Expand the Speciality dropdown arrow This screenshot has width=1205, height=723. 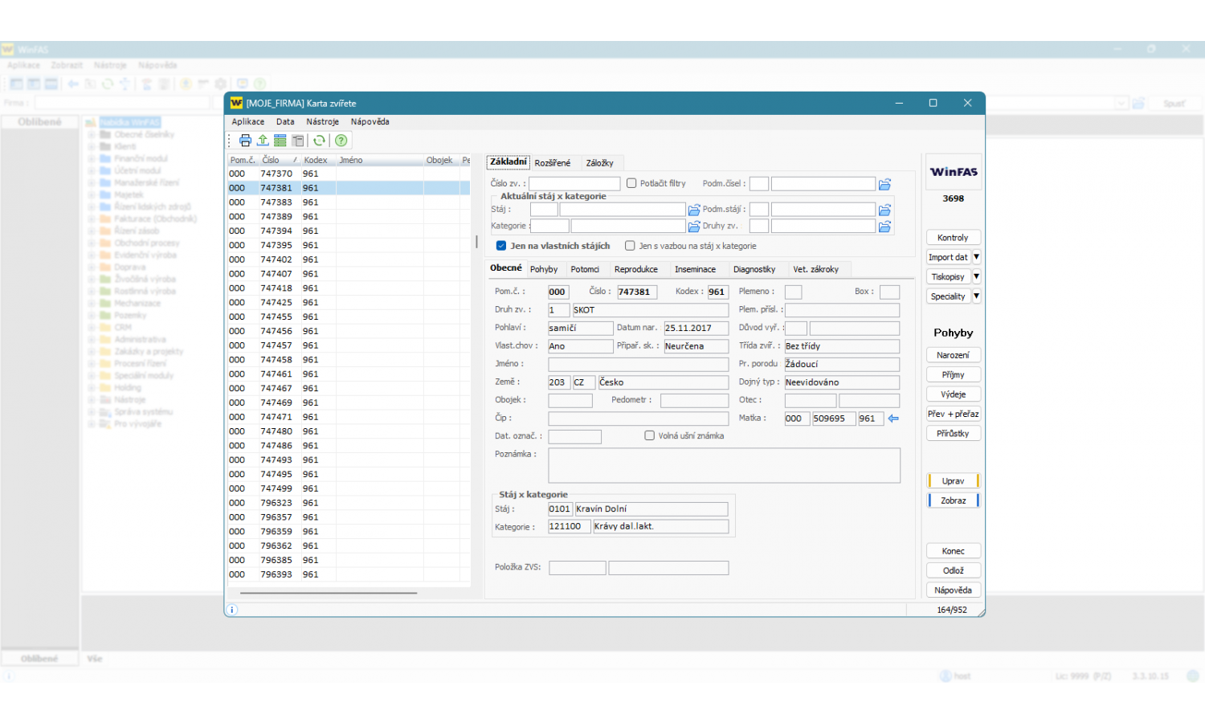tap(976, 296)
